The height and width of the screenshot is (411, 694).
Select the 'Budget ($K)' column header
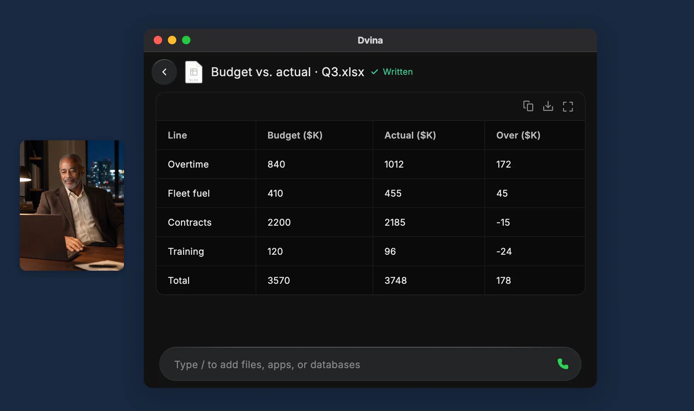(x=295, y=135)
